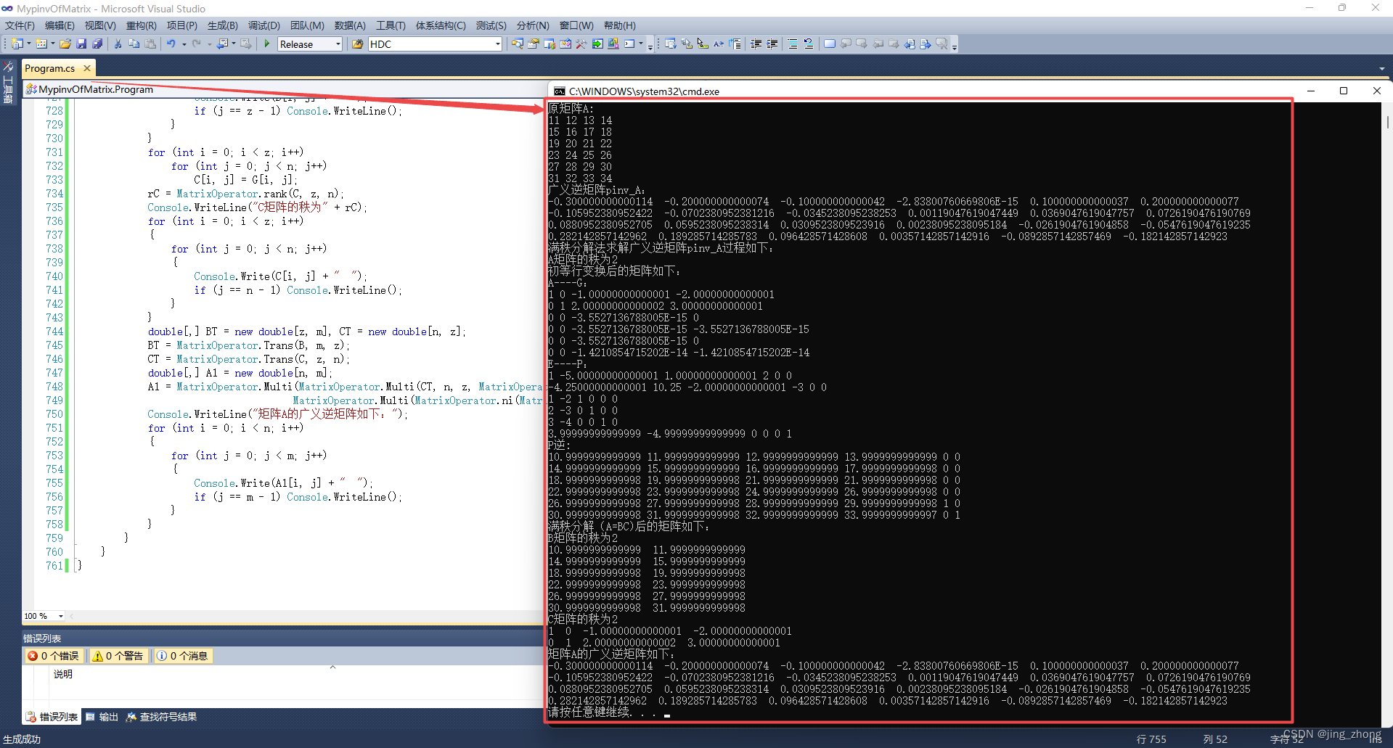Click the Display Word Completion icon
The width and height of the screenshot is (1393, 748).
coord(719,44)
